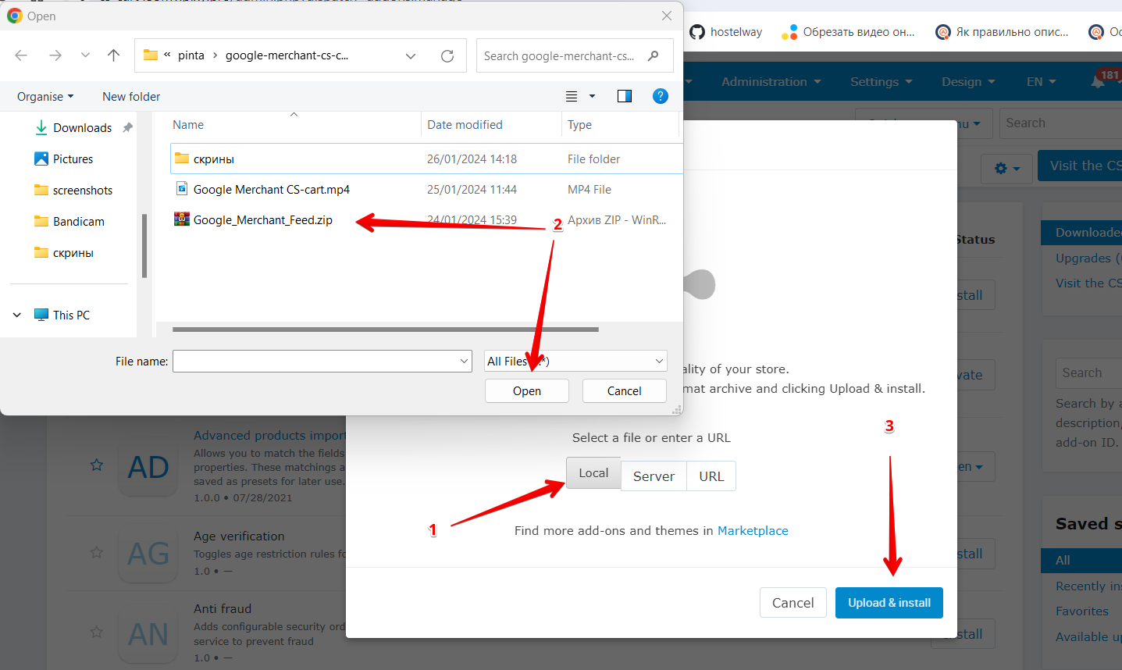Refresh the folder listing
This screenshot has height=670, width=1122.
[x=447, y=55]
